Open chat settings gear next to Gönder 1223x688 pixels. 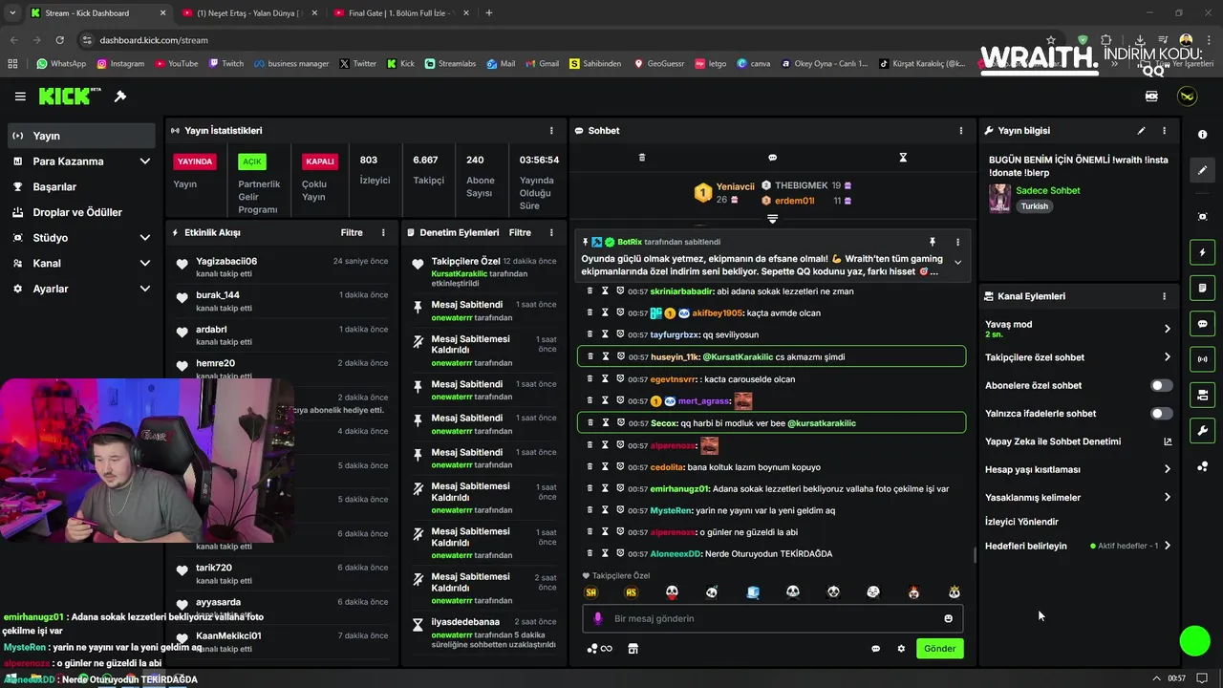click(x=901, y=649)
